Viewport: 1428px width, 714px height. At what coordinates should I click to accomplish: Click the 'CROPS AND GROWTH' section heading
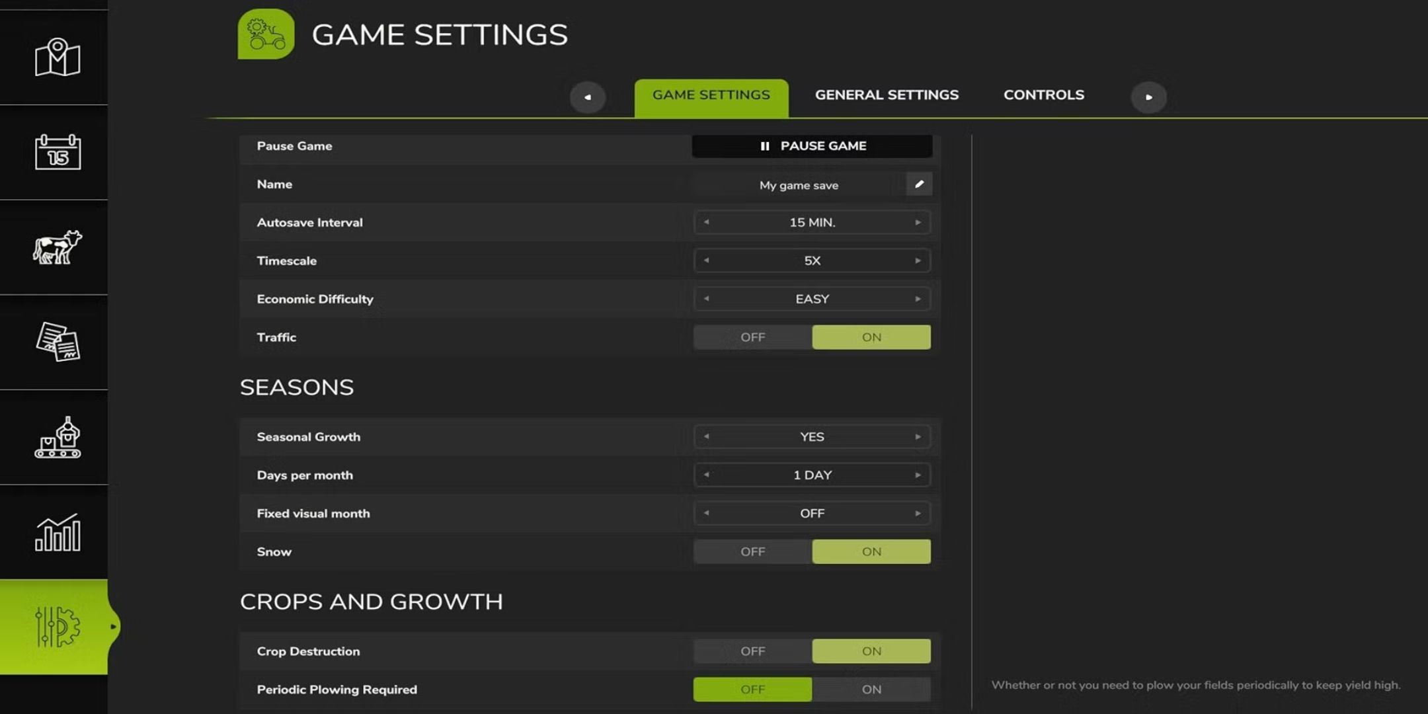(372, 602)
